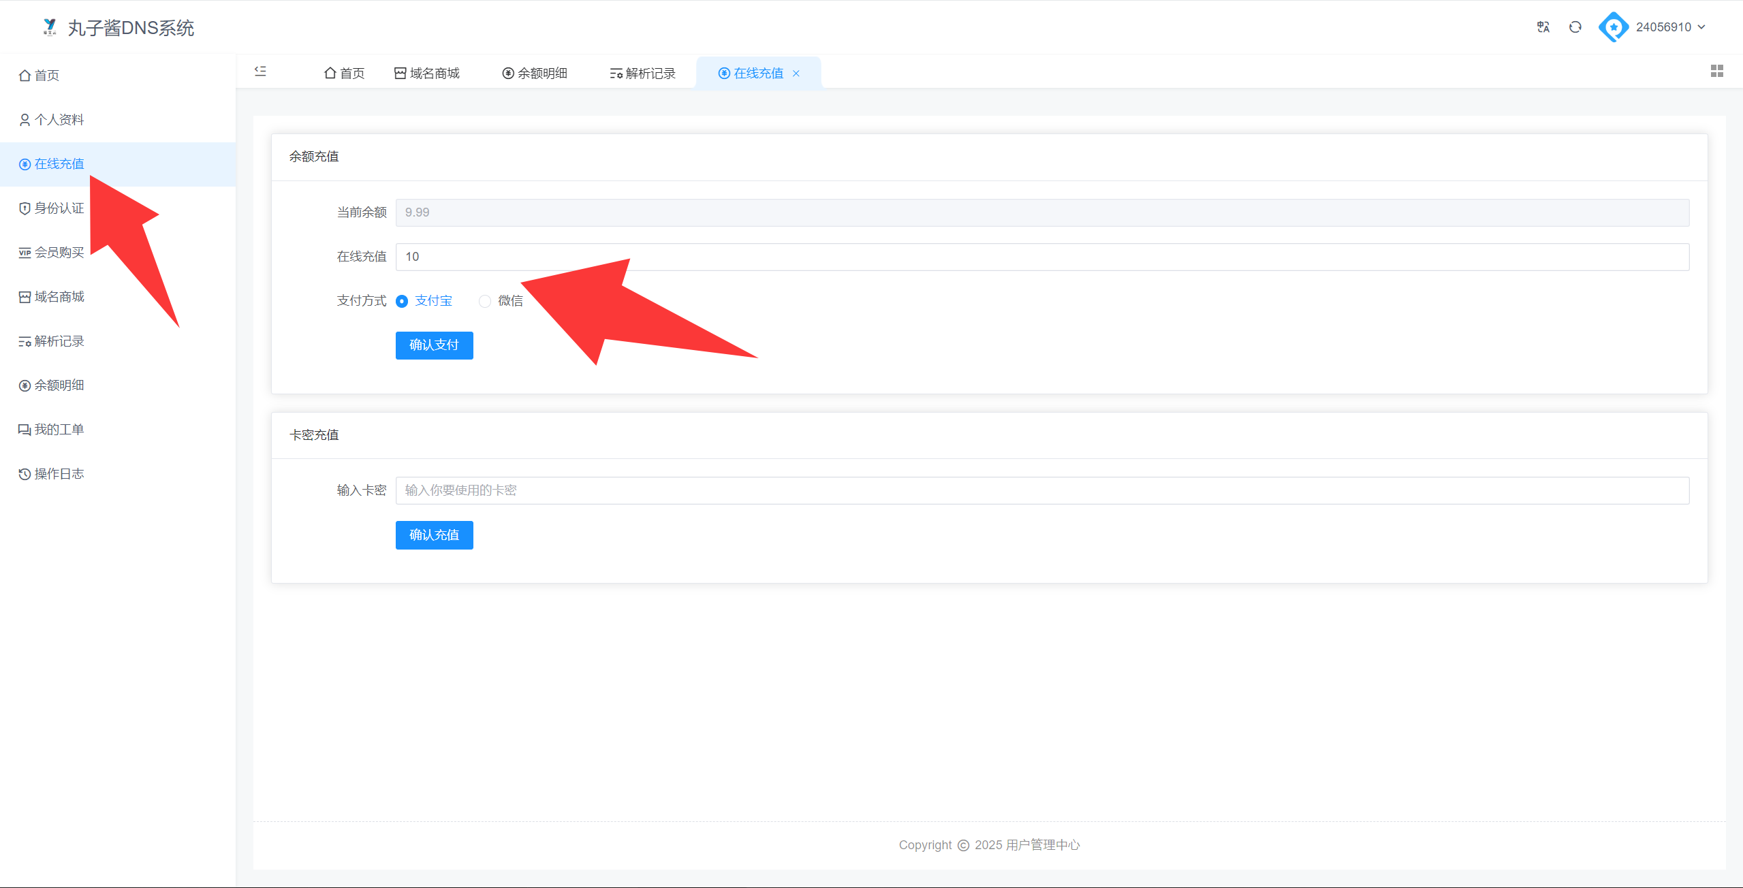Screen dimensions: 1743x888
Task: Select 微信 payment radio button
Action: (x=485, y=302)
